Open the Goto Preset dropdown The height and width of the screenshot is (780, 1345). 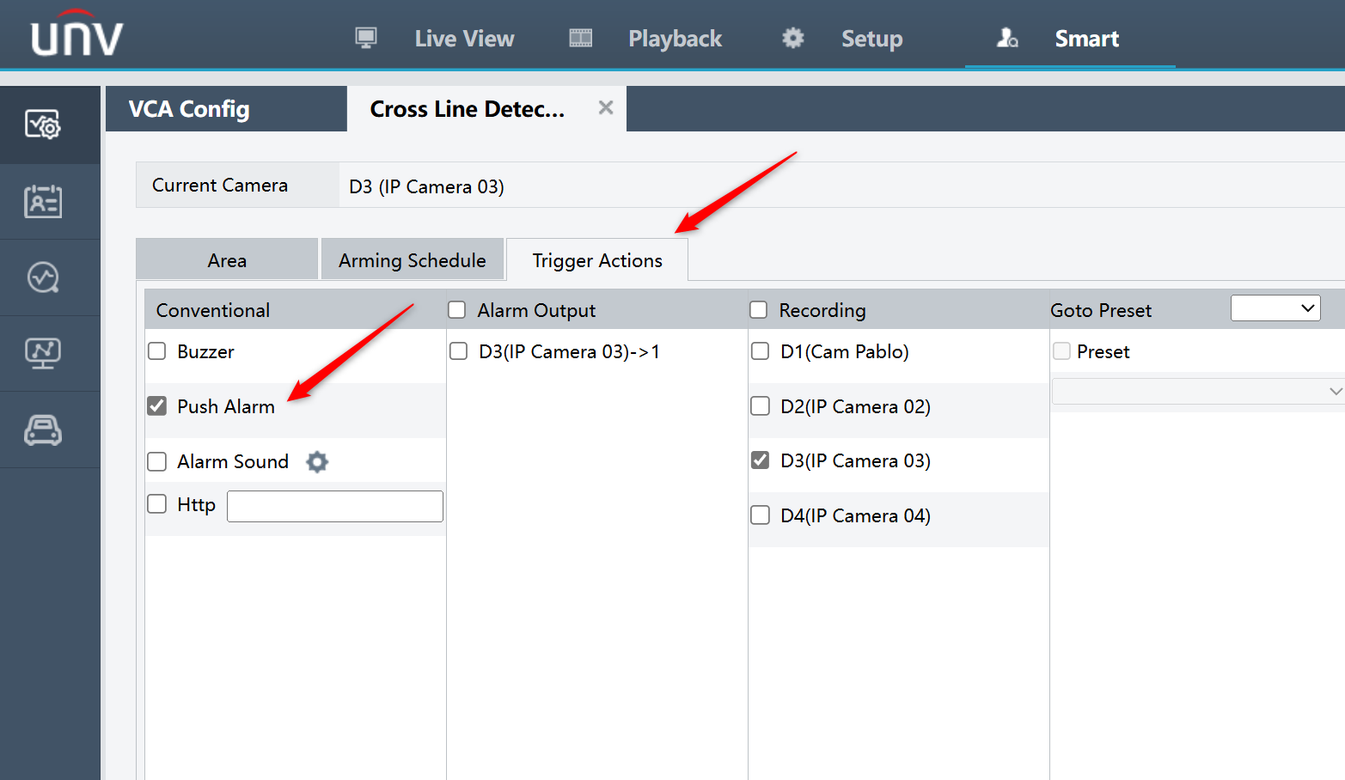1275,308
